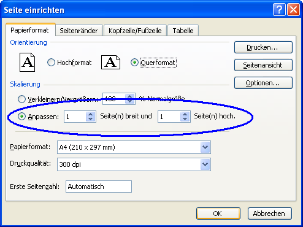
Task: Open the Kopfzeile/Fußzeile tab
Action: point(135,30)
